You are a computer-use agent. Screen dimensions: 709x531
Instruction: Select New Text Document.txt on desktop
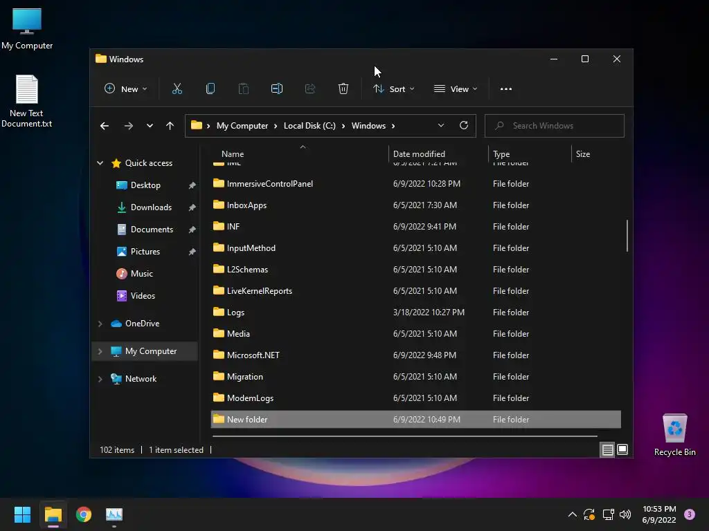tap(27, 101)
